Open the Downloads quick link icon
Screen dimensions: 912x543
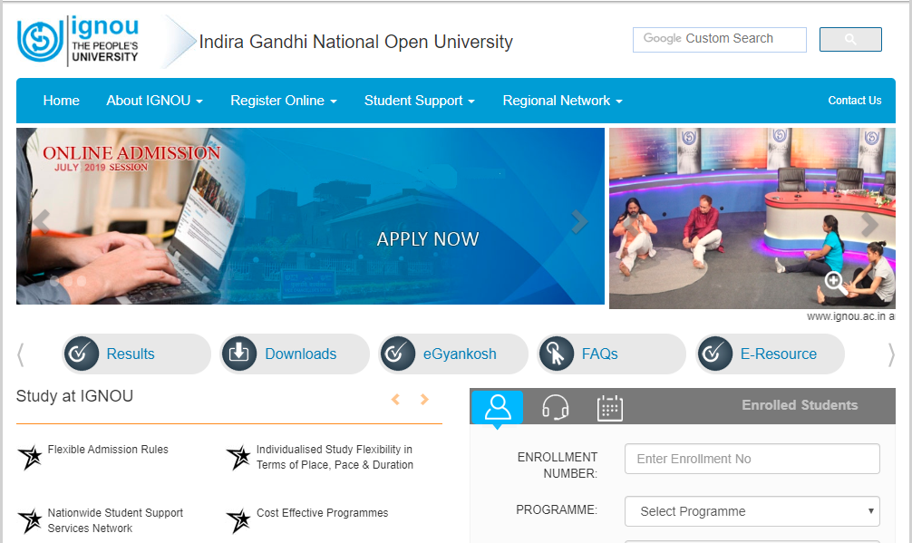click(x=240, y=354)
